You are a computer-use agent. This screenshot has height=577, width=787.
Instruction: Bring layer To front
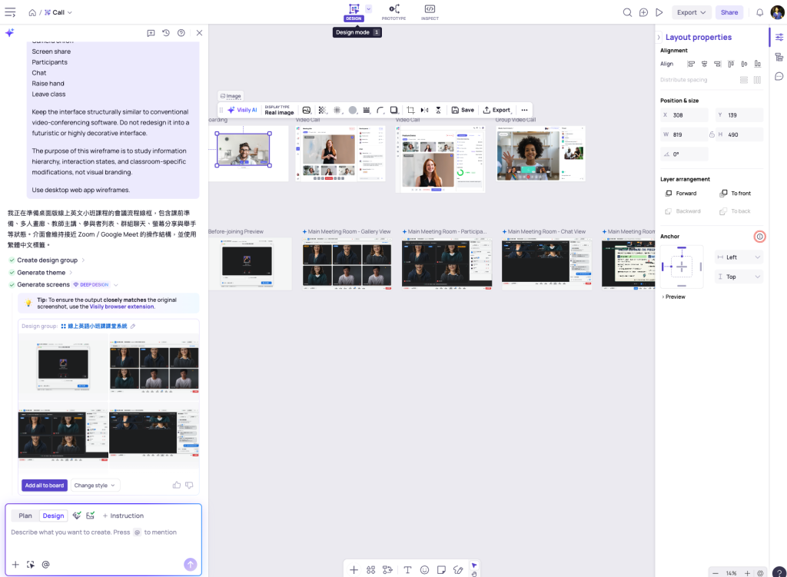pyautogui.click(x=736, y=193)
